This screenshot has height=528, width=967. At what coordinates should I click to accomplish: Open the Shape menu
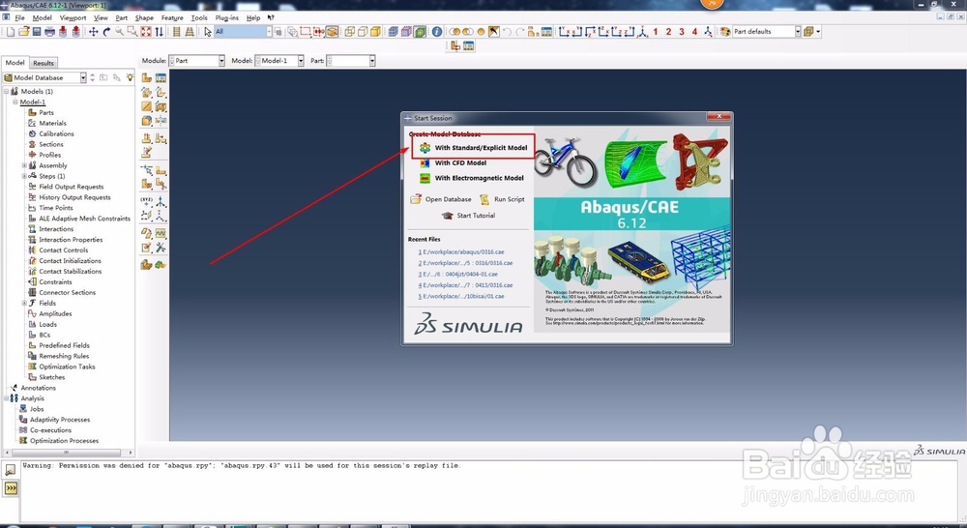[x=144, y=17]
